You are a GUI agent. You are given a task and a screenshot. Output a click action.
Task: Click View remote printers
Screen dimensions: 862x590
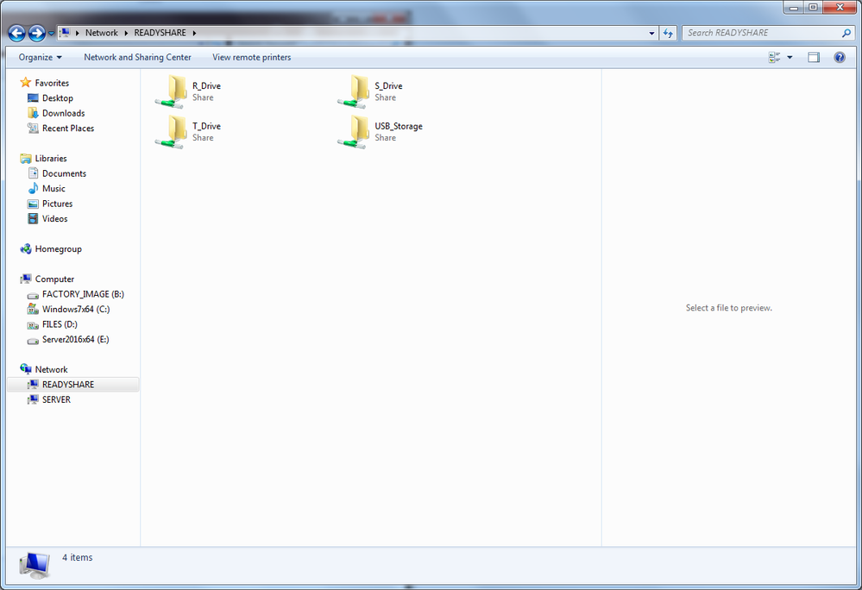(251, 57)
